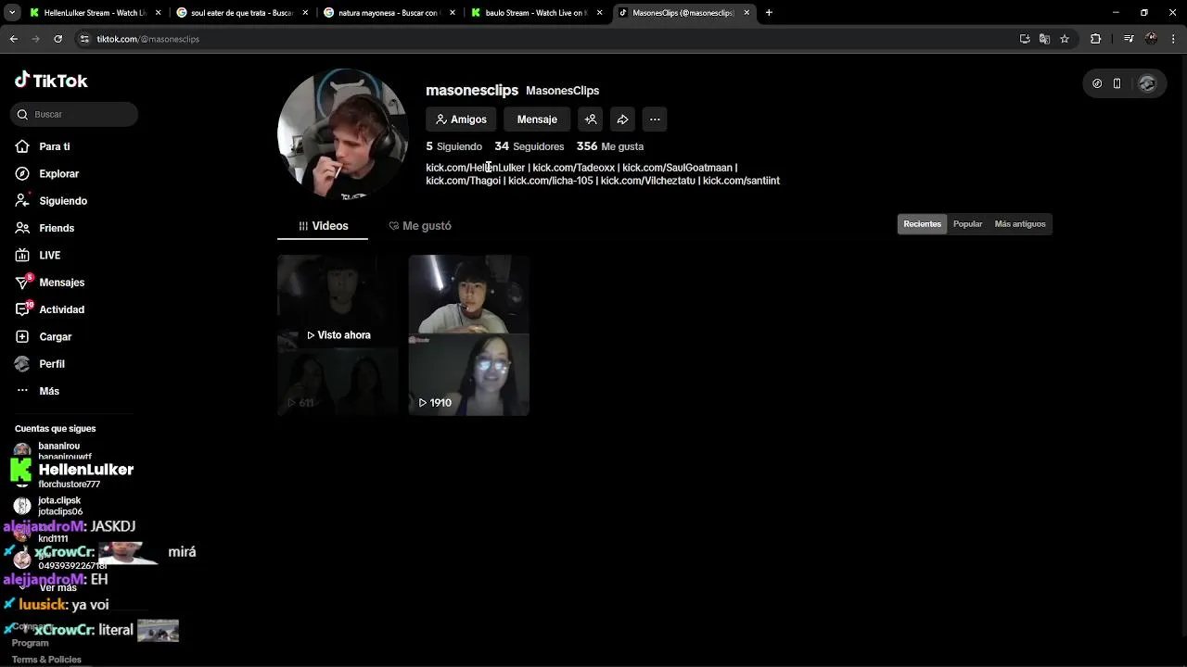
Task: Sort videos by Popular
Action: click(967, 224)
